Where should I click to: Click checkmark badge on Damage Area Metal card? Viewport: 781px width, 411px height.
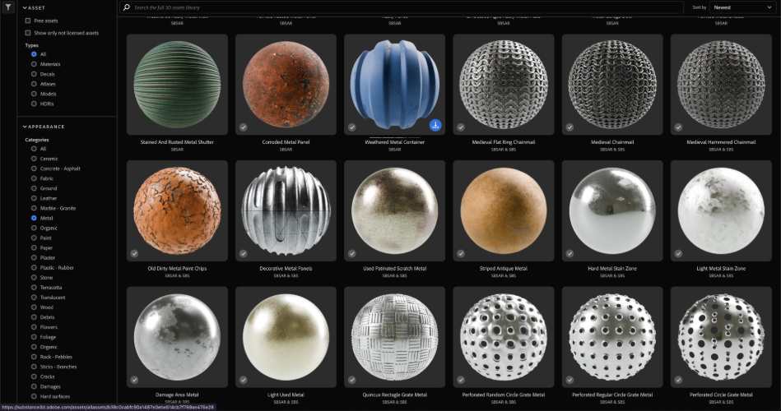point(134,380)
